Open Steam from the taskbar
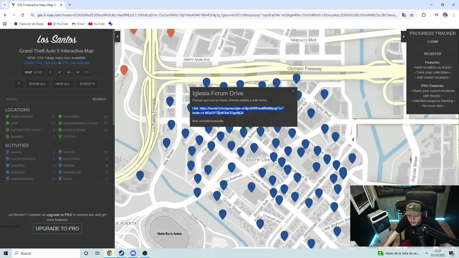This screenshot has height=258, width=459. (x=121, y=253)
